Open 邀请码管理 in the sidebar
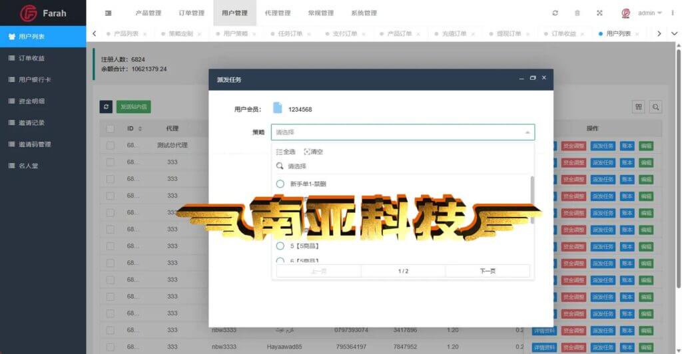 tap(43, 144)
